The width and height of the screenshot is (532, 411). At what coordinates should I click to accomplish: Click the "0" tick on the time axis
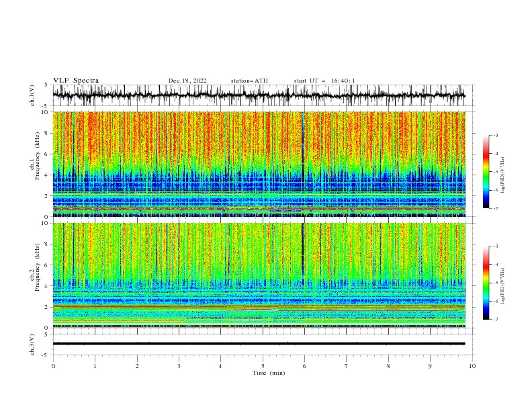tap(53, 366)
